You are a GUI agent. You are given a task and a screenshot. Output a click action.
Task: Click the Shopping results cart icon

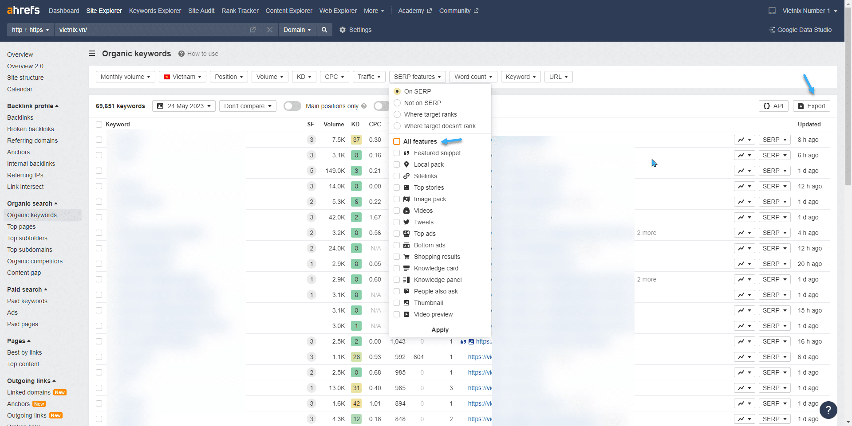406,257
